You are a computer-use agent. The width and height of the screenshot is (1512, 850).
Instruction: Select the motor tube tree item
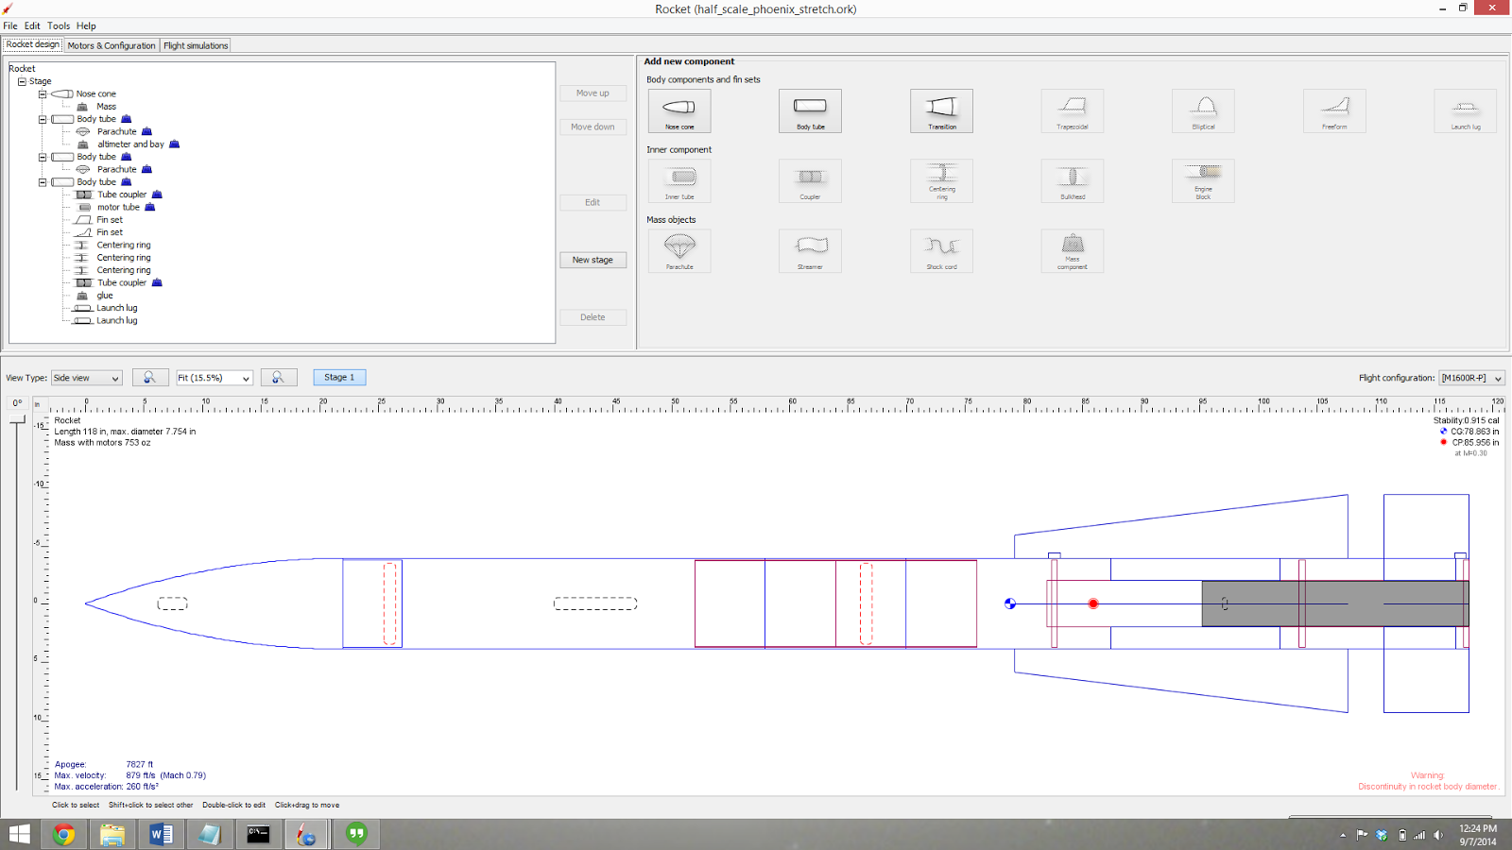[118, 207]
